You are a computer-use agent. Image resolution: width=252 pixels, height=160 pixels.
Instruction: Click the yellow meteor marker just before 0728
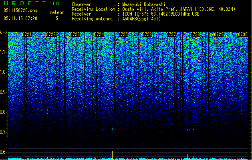coord(187,157)
